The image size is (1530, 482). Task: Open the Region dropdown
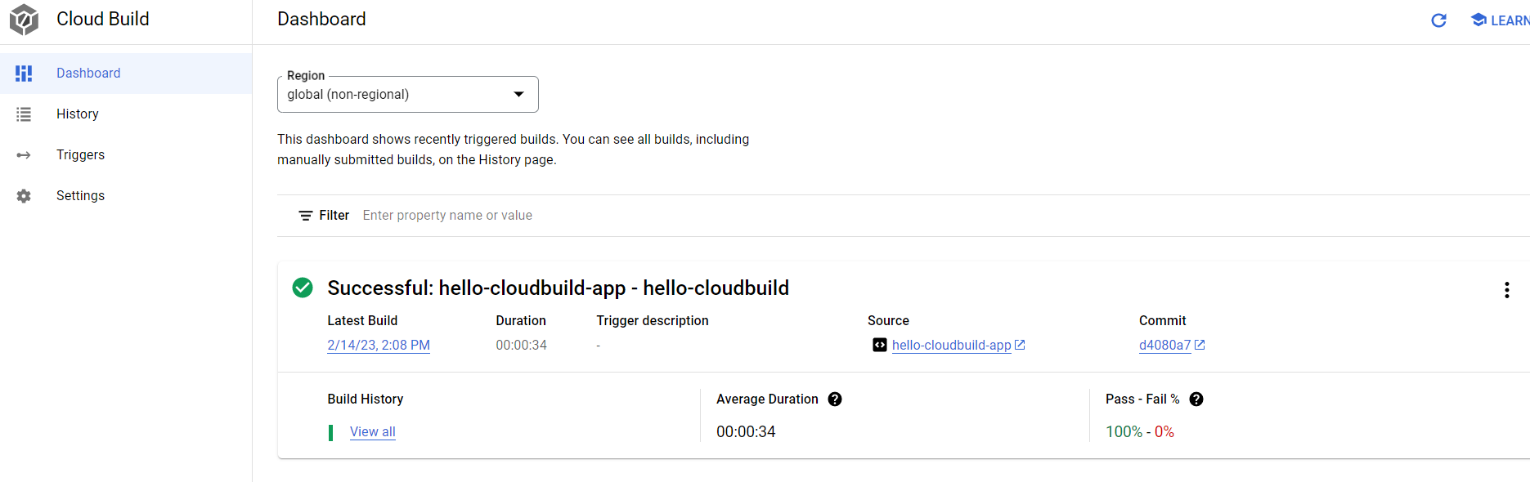pos(408,95)
